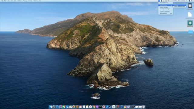
Task: Launch Safari from the Dock
Action: (57, 107)
